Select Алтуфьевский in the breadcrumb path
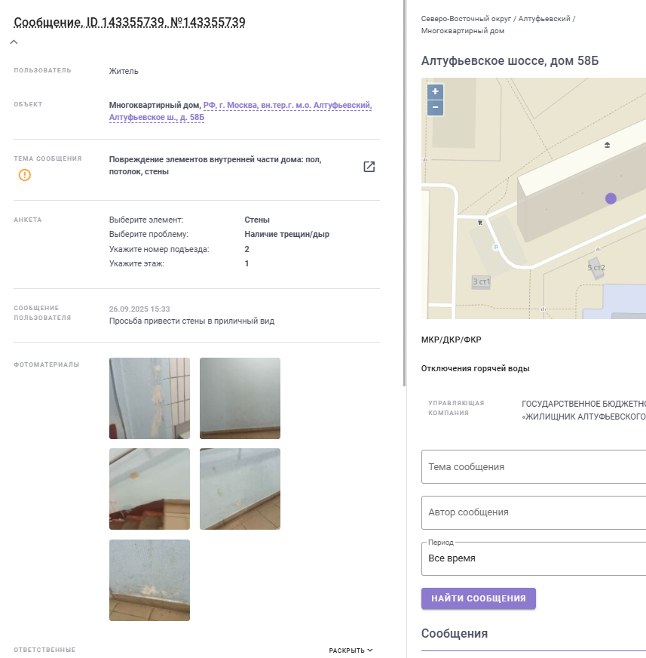Viewport: 646px width, 658px height. tap(543, 17)
